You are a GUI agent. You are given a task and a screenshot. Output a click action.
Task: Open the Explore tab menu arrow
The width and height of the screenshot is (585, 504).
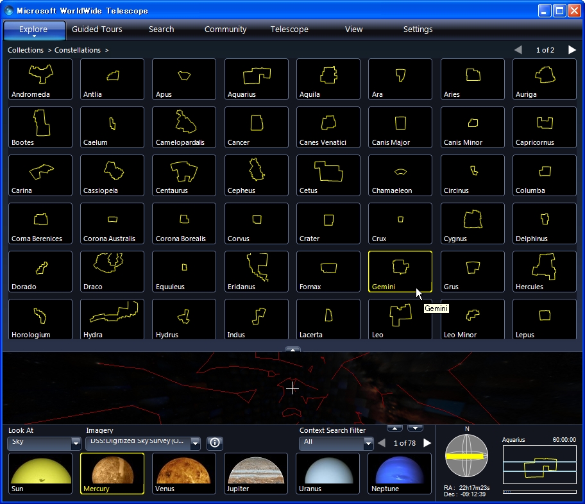click(34, 37)
